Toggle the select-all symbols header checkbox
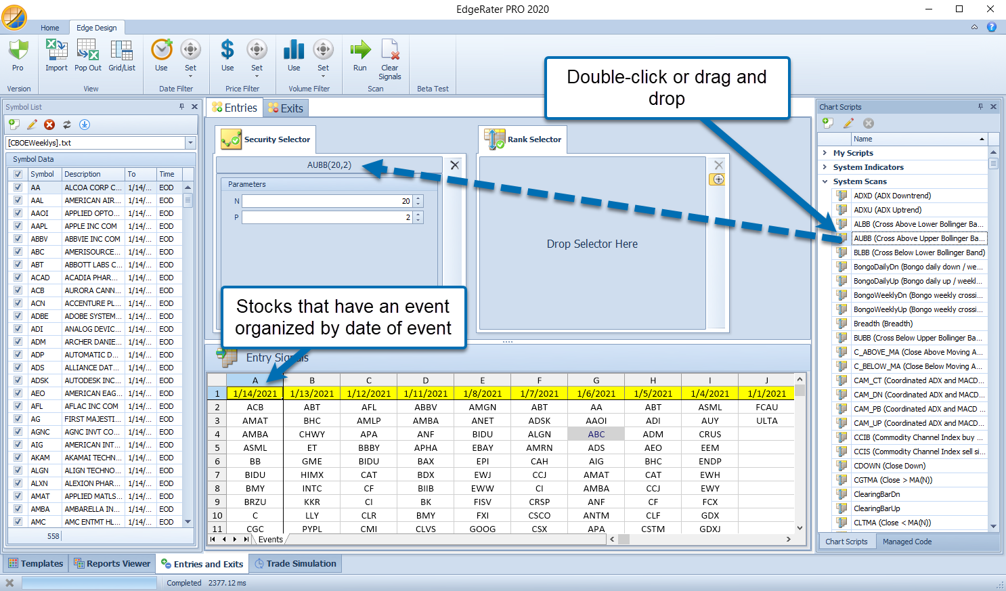This screenshot has height=591, width=1006. coord(18,175)
